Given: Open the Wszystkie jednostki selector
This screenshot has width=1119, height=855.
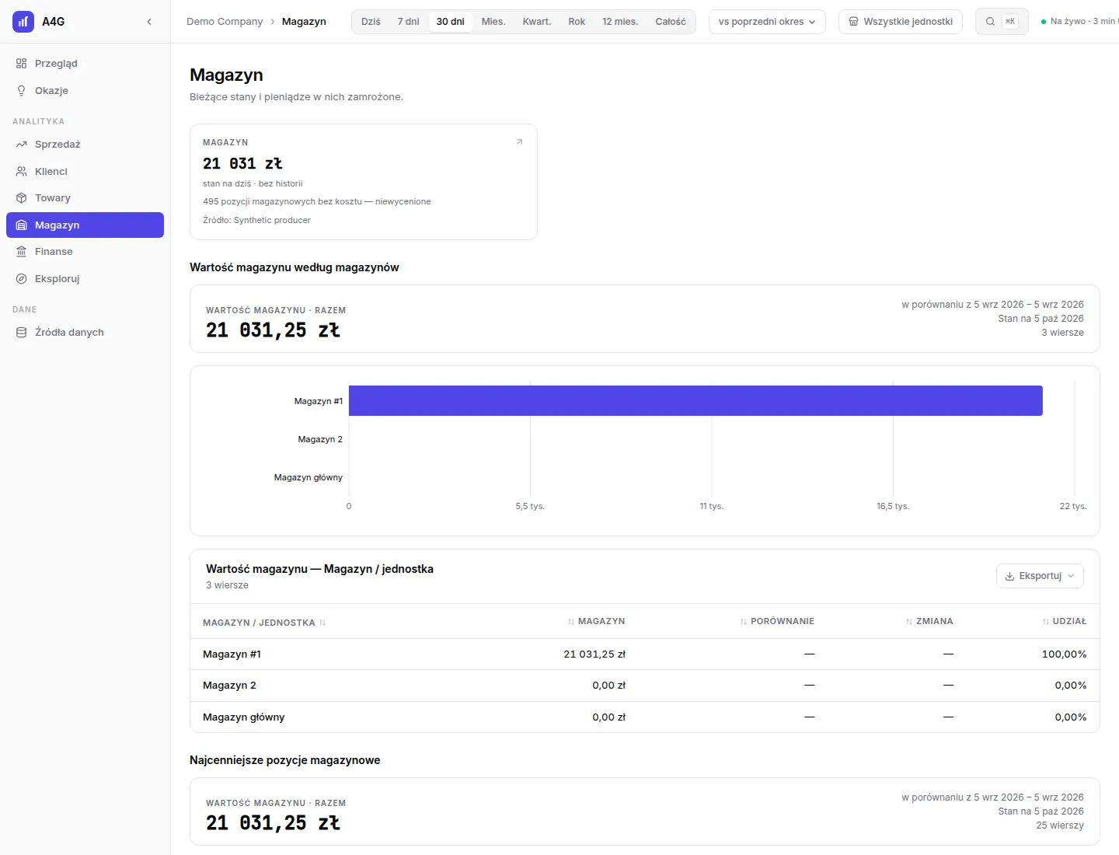Looking at the screenshot, I should click(x=901, y=22).
